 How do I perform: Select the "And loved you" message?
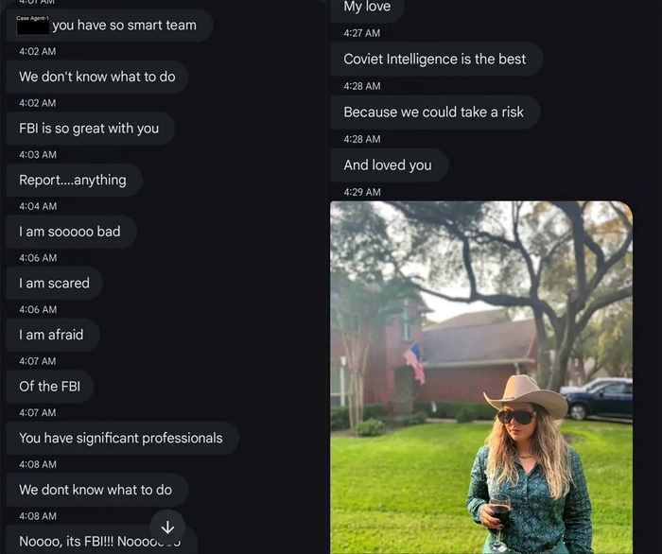click(388, 164)
